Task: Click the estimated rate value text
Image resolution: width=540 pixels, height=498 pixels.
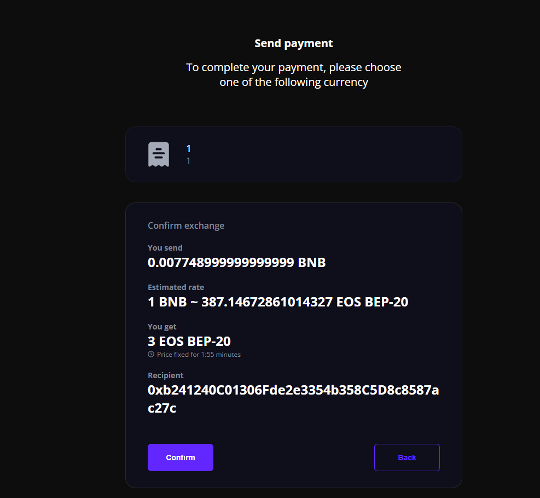Action: coord(278,302)
